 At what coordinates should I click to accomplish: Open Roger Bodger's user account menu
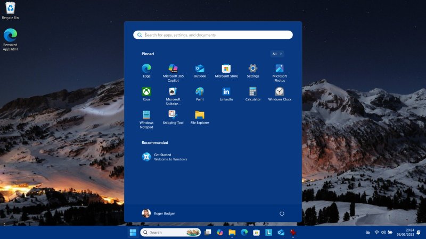(159, 213)
